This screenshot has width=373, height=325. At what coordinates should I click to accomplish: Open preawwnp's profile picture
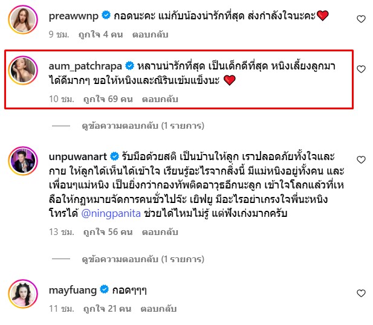tap(23, 19)
